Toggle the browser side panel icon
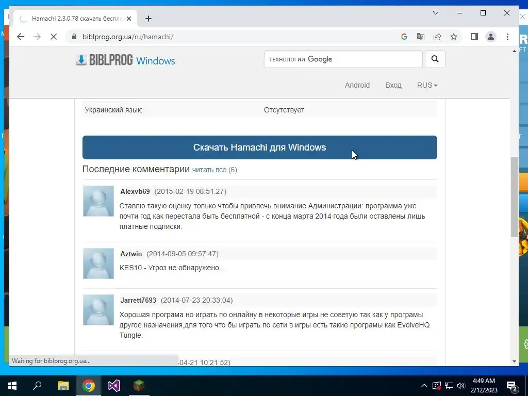The image size is (528, 396). 474,37
